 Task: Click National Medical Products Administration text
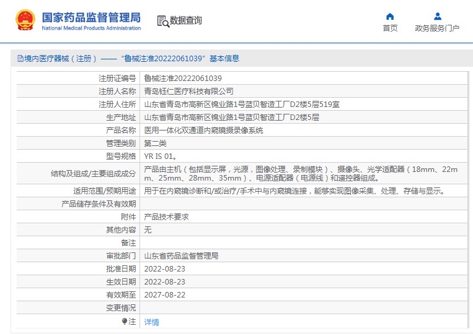(91, 28)
